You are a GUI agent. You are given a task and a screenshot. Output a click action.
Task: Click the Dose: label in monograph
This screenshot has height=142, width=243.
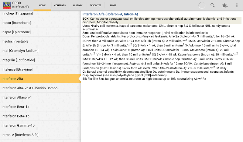tap(86, 36)
